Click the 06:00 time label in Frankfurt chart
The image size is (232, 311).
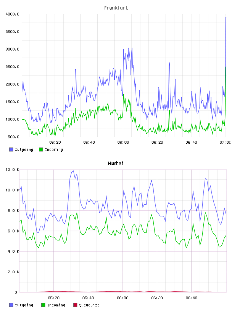123,143
